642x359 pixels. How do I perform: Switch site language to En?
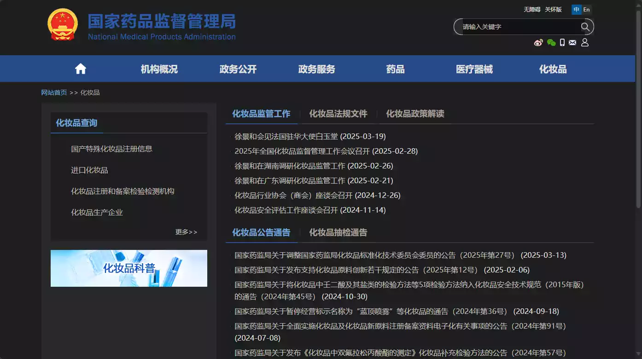tap(586, 9)
